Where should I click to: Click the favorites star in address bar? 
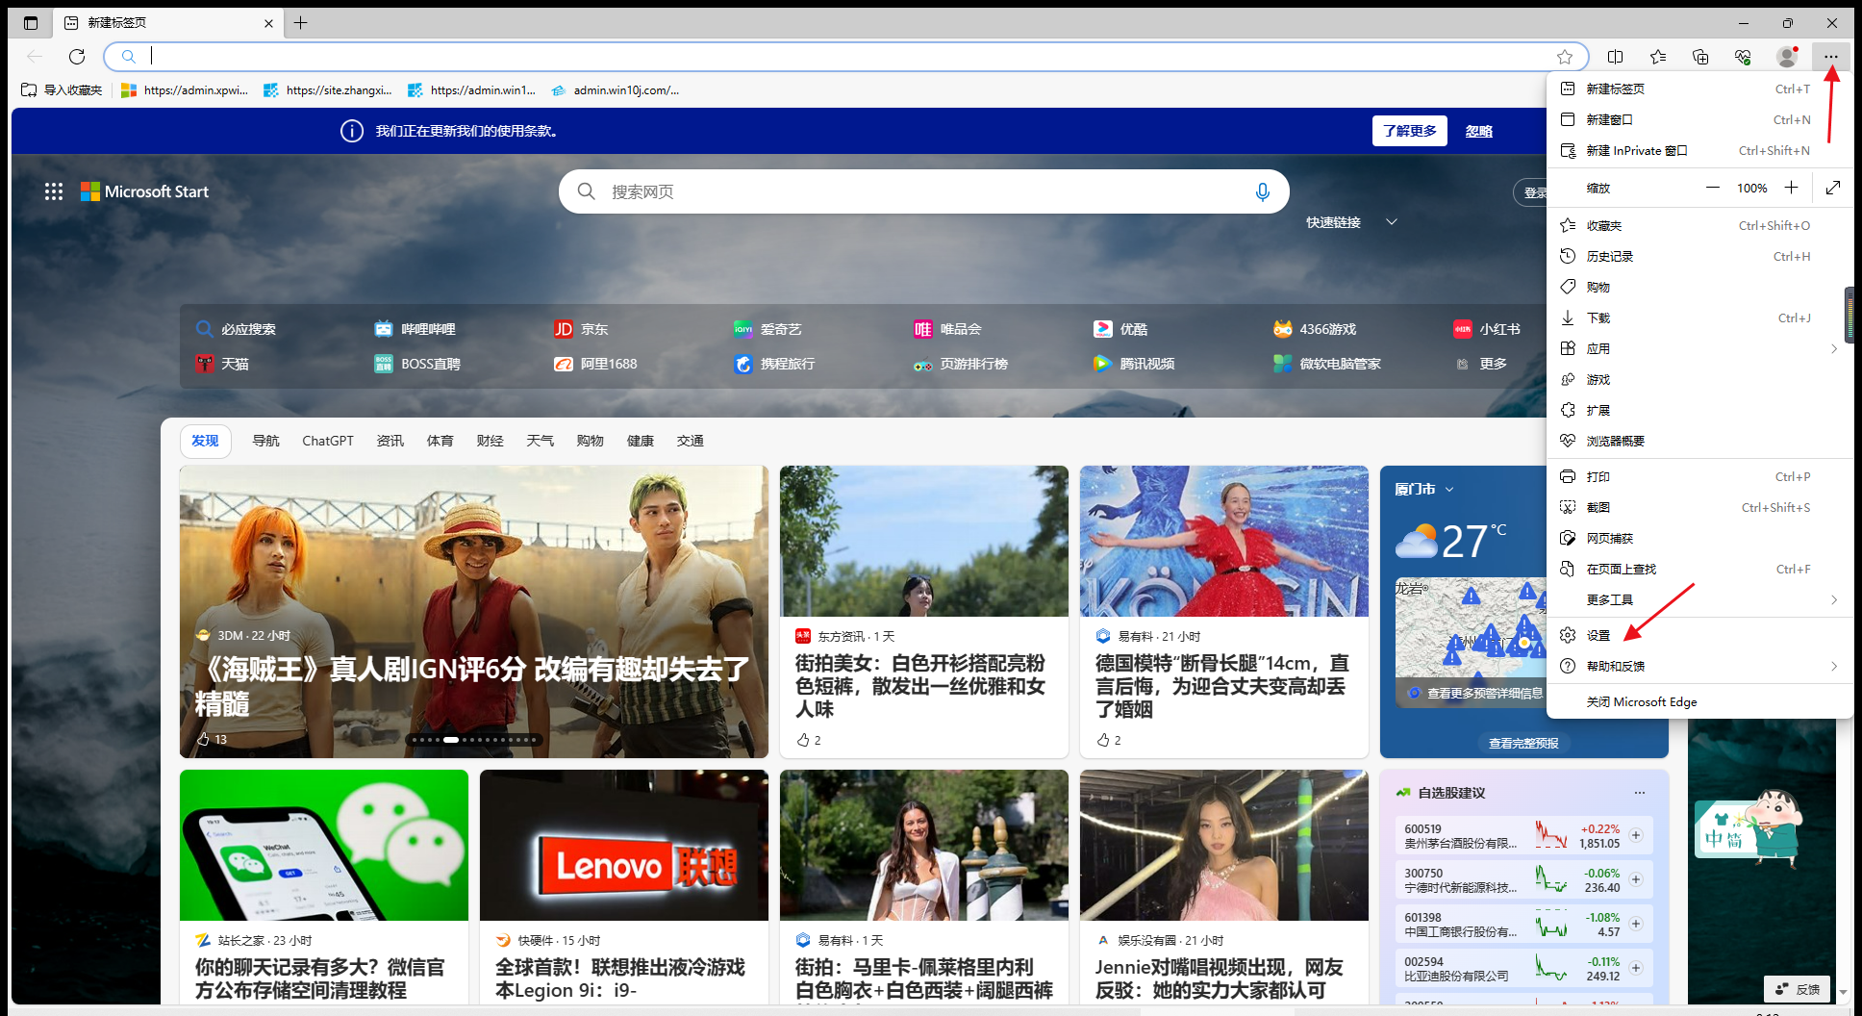1565,57
